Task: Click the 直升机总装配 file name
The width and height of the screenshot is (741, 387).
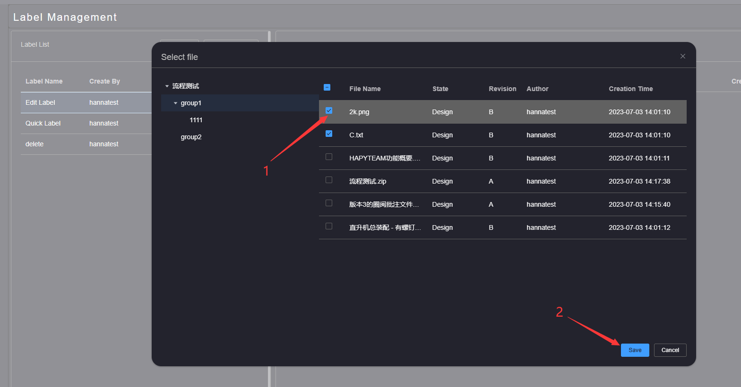Action: pos(385,227)
